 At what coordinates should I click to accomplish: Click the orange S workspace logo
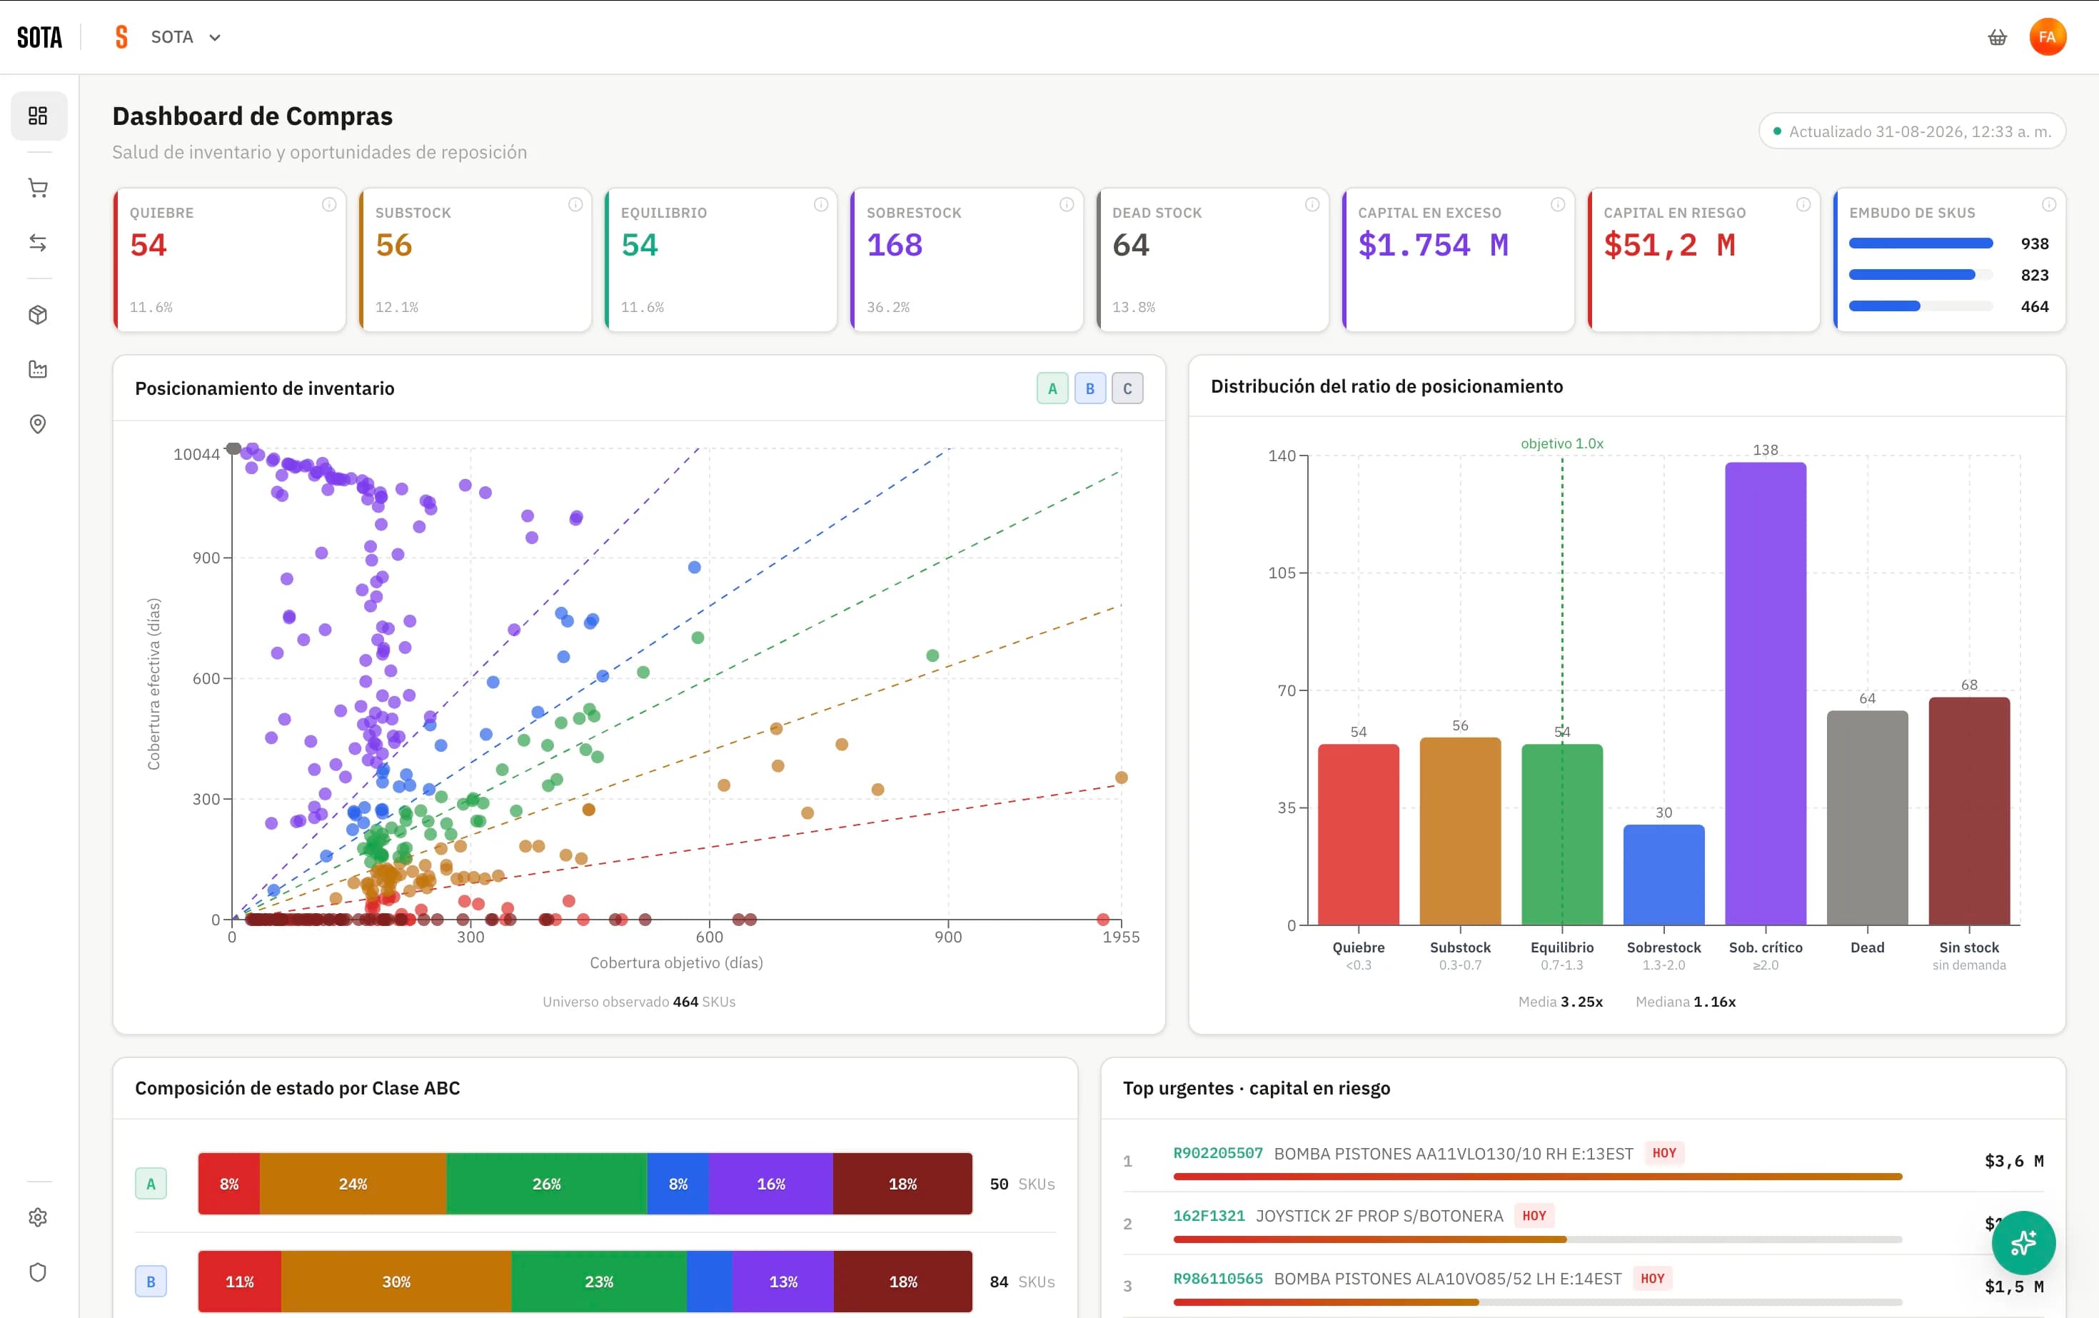pos(121,36)
